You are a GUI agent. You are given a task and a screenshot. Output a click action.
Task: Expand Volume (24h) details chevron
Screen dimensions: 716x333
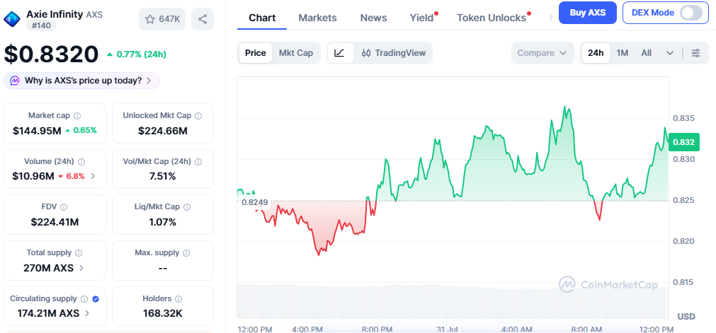(x=93, y=176)
